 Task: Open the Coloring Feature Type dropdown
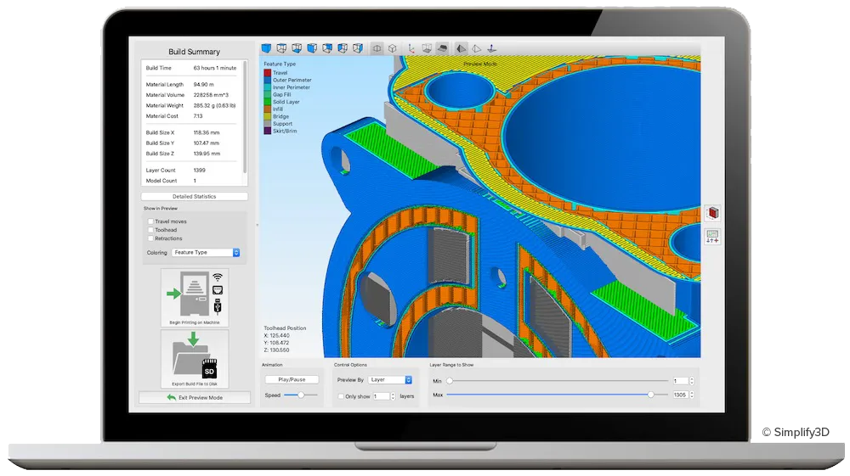[206, 253]
